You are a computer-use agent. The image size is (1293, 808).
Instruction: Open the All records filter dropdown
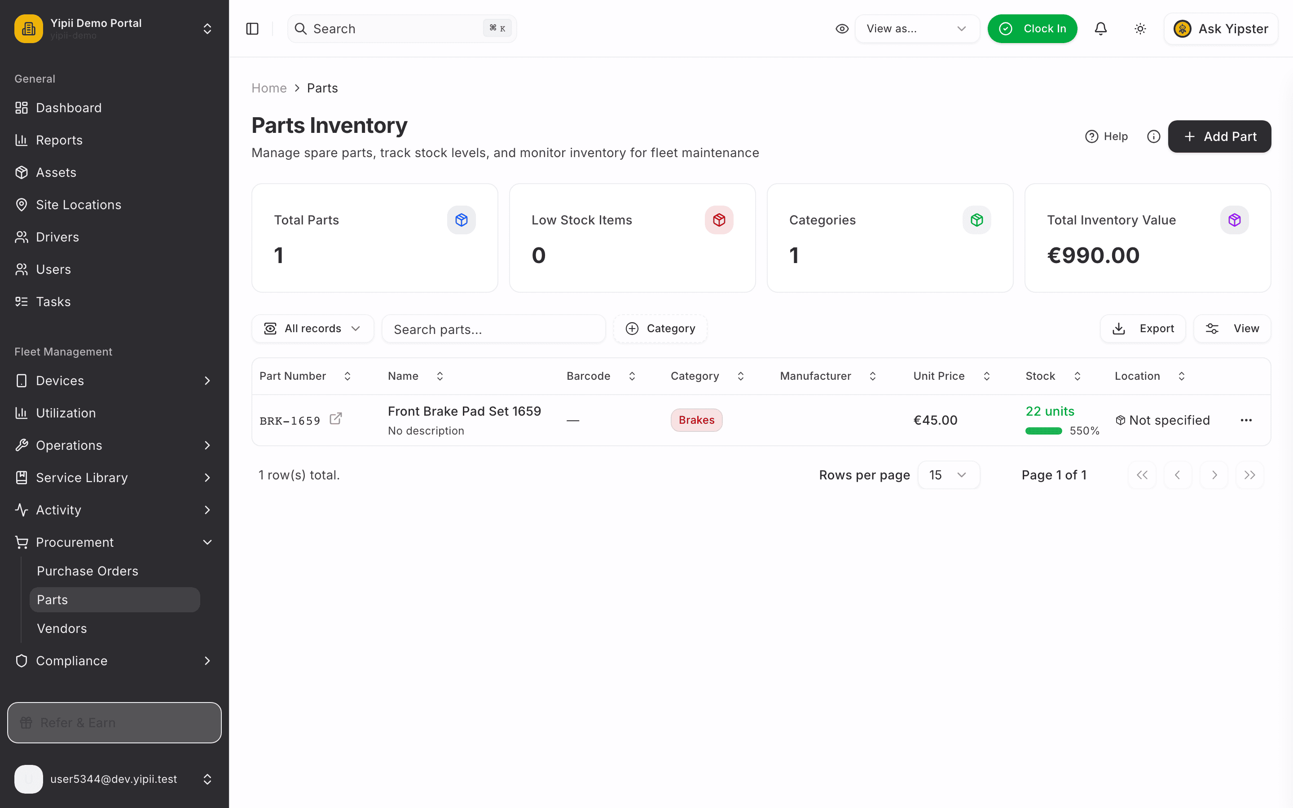[x=312, y=329]
